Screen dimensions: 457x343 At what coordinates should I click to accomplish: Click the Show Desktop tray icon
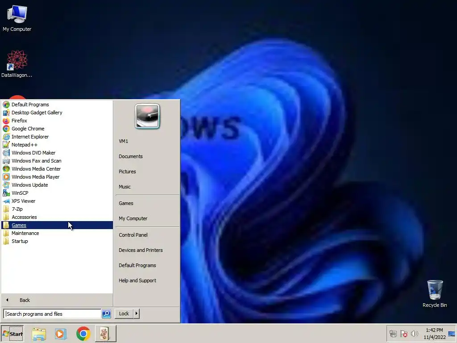click(452, 334)
